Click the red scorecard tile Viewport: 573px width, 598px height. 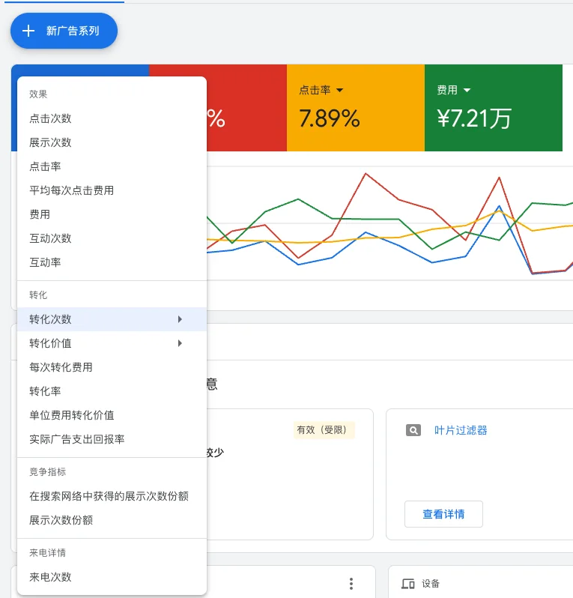[246, 108]
